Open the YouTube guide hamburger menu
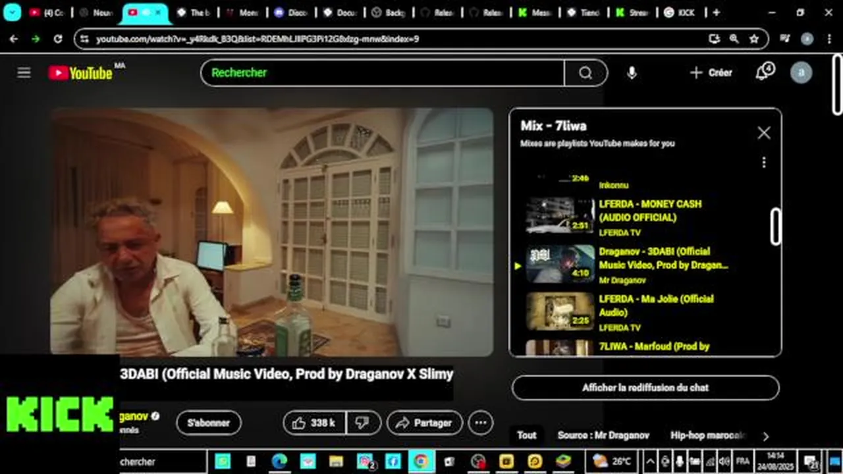This screenshot has height=474, width=843. (x=24, y=72)
